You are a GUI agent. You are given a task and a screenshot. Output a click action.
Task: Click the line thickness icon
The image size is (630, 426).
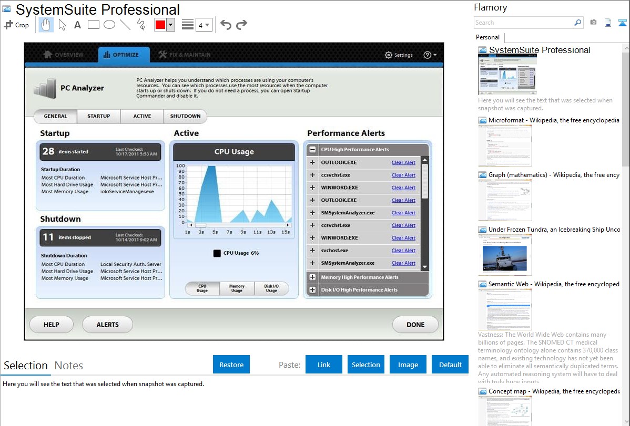pos(188,25)
